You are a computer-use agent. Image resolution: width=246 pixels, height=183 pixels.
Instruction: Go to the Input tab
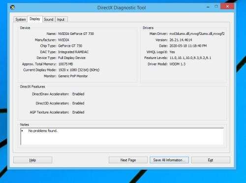click(61, 19)
